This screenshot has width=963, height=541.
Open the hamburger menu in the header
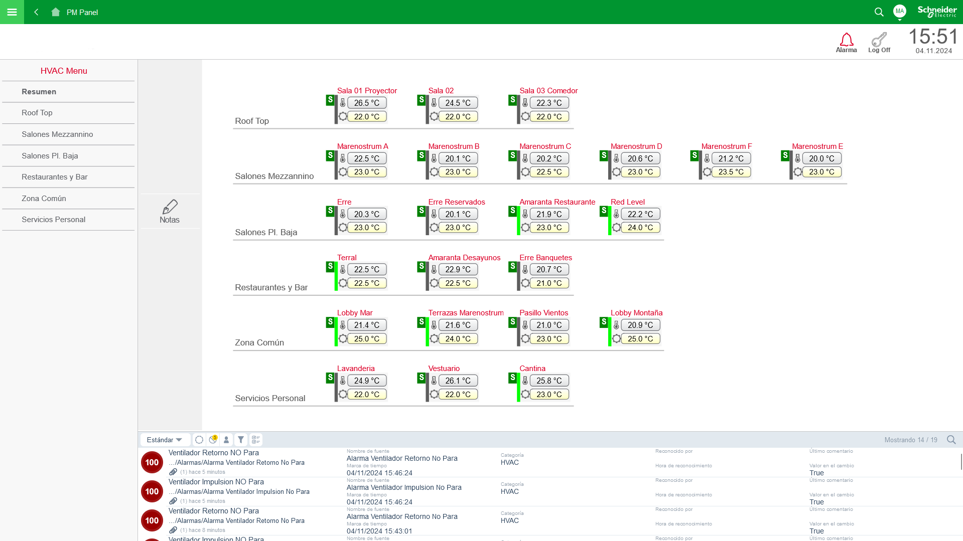pos(12,12)
